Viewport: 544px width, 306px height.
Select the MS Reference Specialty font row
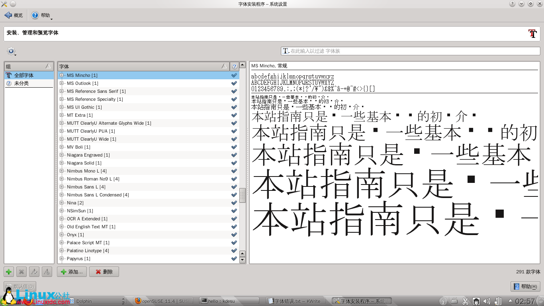pyautogui.click(x=149, y=99)
